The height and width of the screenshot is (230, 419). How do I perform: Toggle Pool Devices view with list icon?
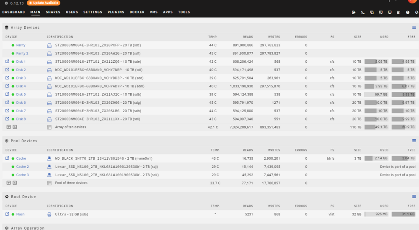tap(414, 141)
